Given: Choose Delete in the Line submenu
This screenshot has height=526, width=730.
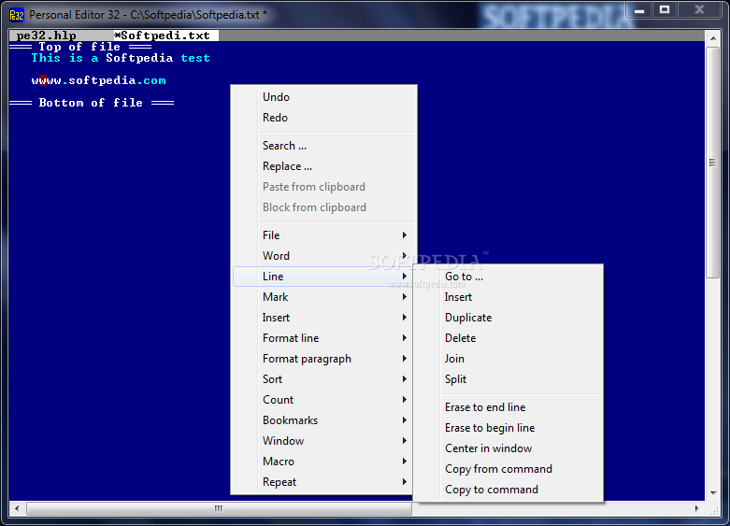Looking at the screenshot, I should point(508,338).
